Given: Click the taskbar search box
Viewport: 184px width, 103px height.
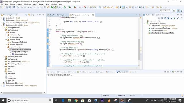Looking at the screenshot, I should coord(30,100).
